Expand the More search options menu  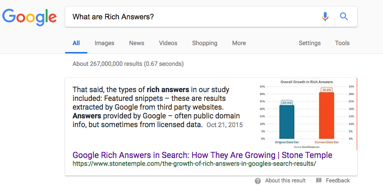pos(239,43)
